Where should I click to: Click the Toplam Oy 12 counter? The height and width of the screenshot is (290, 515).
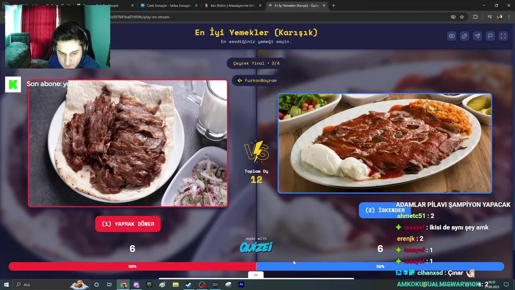tap(256, 176)
